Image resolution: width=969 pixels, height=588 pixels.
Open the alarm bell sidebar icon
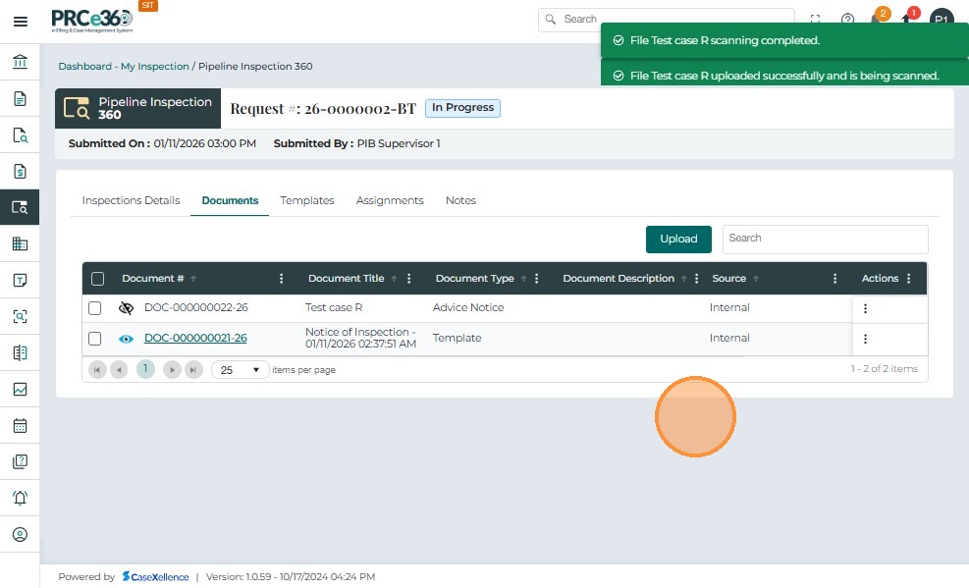[20, 498]
